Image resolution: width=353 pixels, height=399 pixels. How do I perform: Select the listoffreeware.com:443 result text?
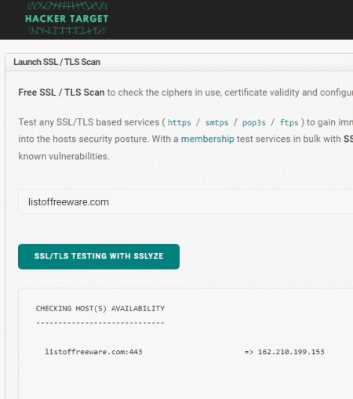(x=93, y=352)
